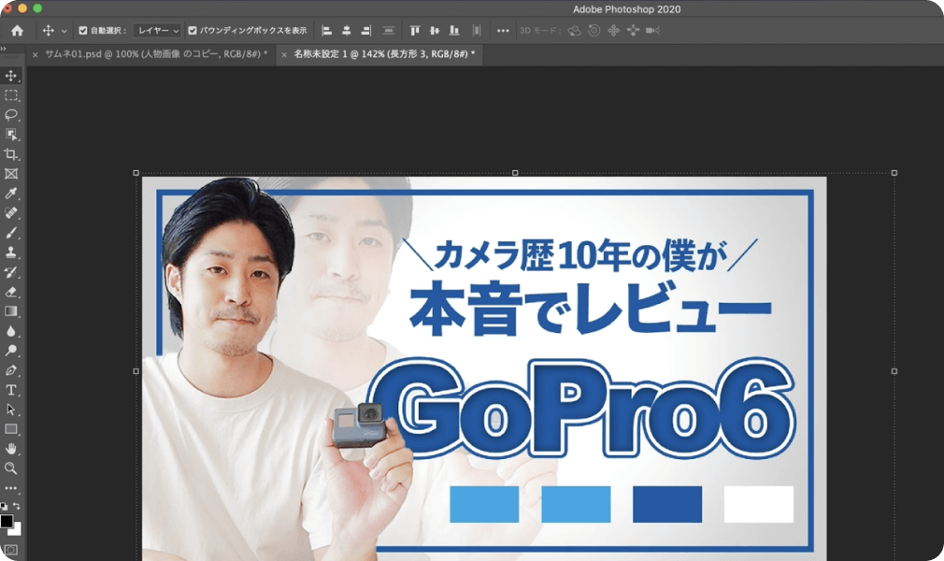
Task: Select the Rectangular Marquee tool
Action: coord(11,95)
